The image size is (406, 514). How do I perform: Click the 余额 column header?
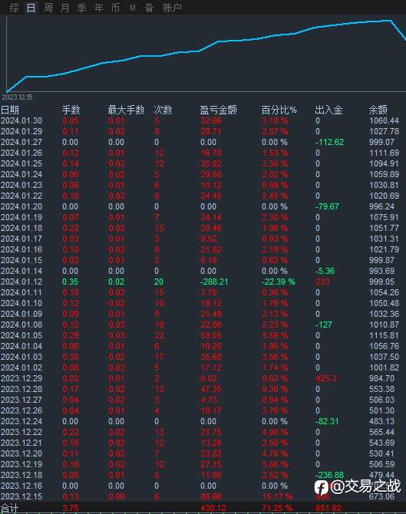click(x=378, y=110)
